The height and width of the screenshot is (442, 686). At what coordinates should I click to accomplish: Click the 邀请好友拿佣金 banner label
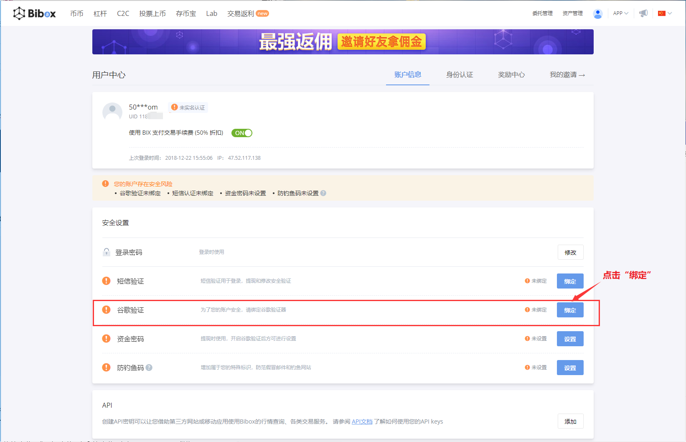(x=381, y=42)
